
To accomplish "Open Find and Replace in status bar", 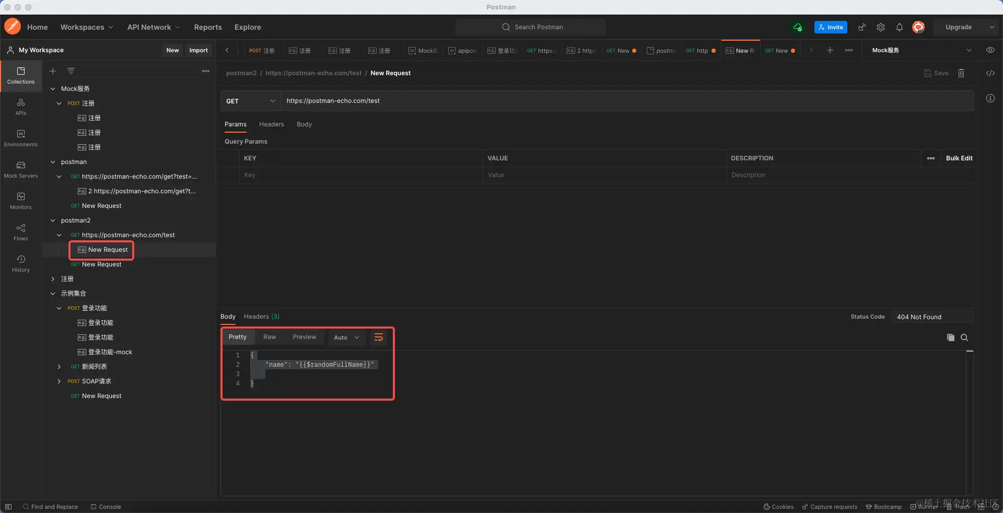I will (x=50, y=507).
